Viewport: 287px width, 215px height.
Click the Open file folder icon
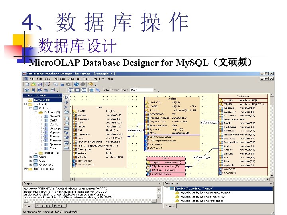click(x=33, y=84)
